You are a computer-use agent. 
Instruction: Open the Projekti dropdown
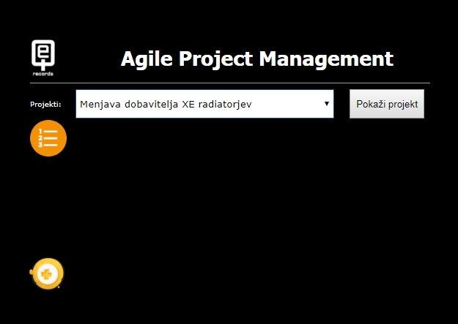coord(204,104)
